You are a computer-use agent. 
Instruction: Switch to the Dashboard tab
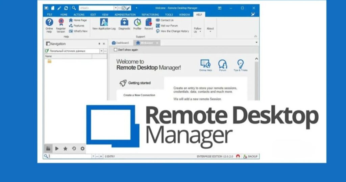(120, 43)
